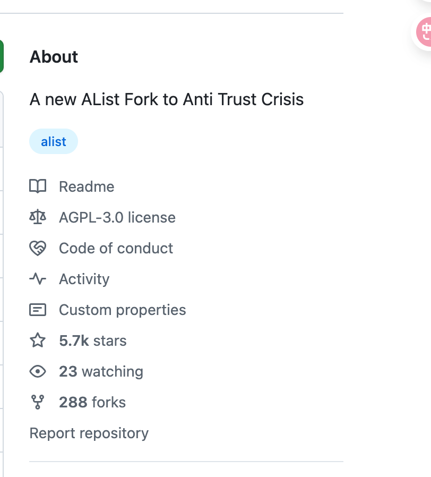Click the Activity pulse icon
This screenshot has width=431, height=477.
(x=38, y=279)
